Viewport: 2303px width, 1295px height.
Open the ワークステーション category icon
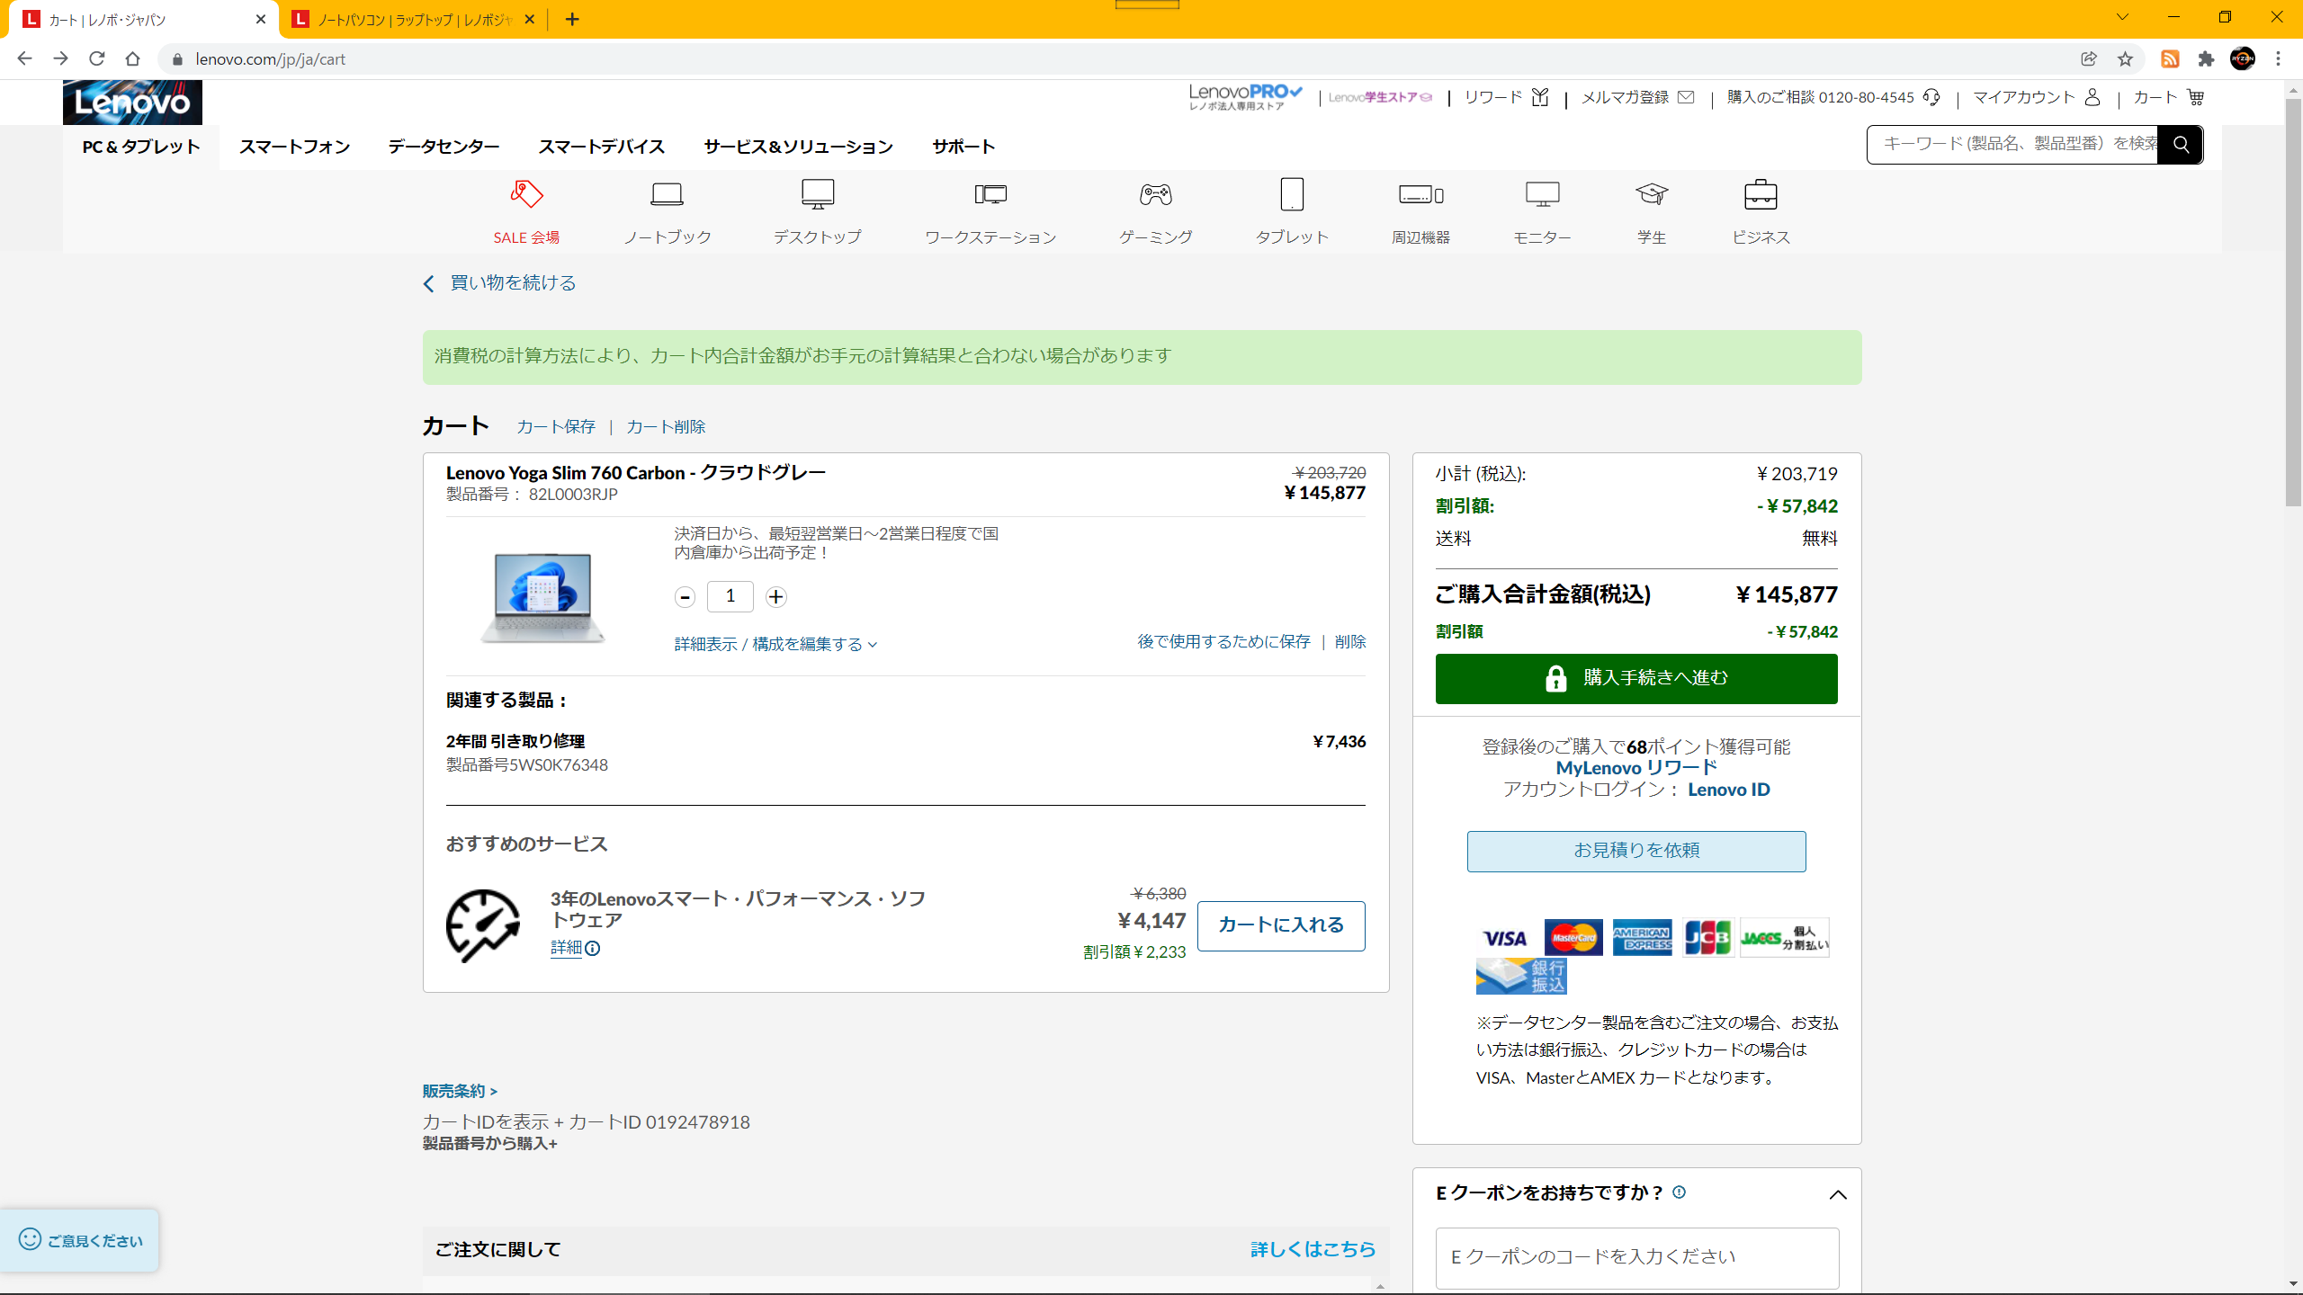(990, 194)
